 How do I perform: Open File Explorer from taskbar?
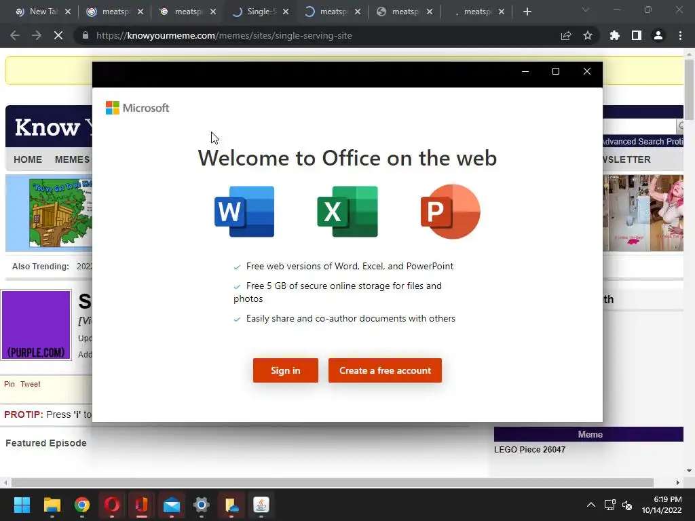click(52, 505)
